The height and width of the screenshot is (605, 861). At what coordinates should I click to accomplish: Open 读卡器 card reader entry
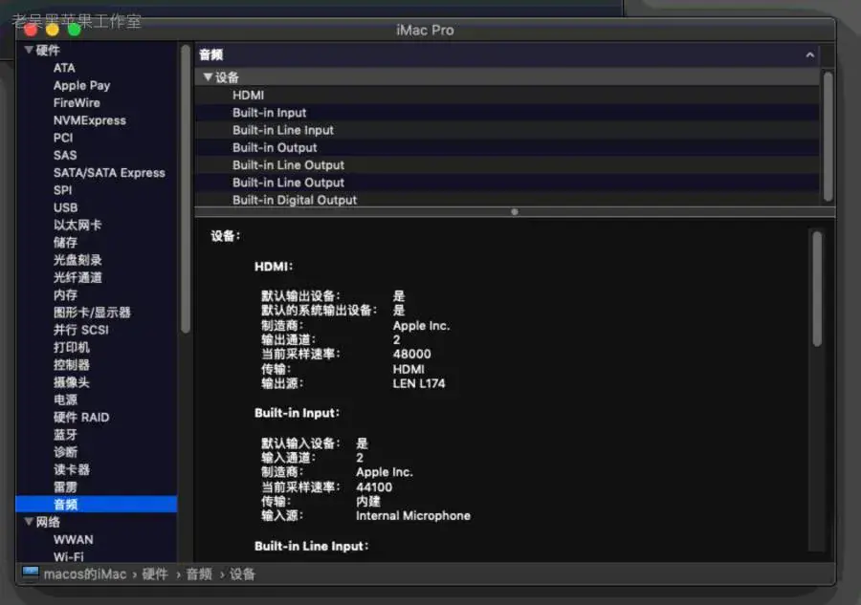[72, 469]
